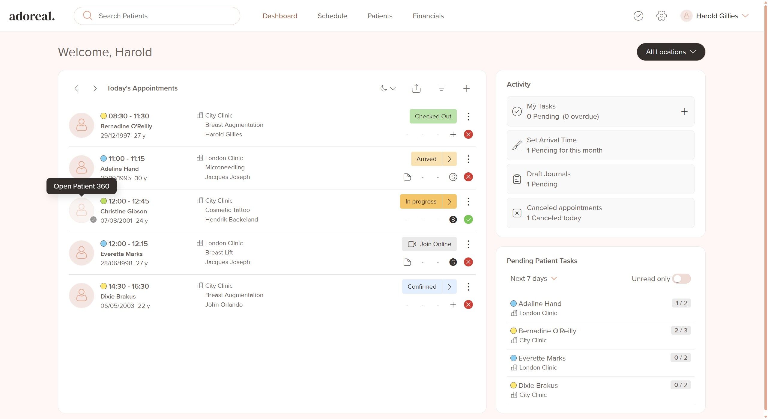Viewport: 768px width, 419px height.
Task: Expand the Next 7 days dropdown
Action: 533,279
